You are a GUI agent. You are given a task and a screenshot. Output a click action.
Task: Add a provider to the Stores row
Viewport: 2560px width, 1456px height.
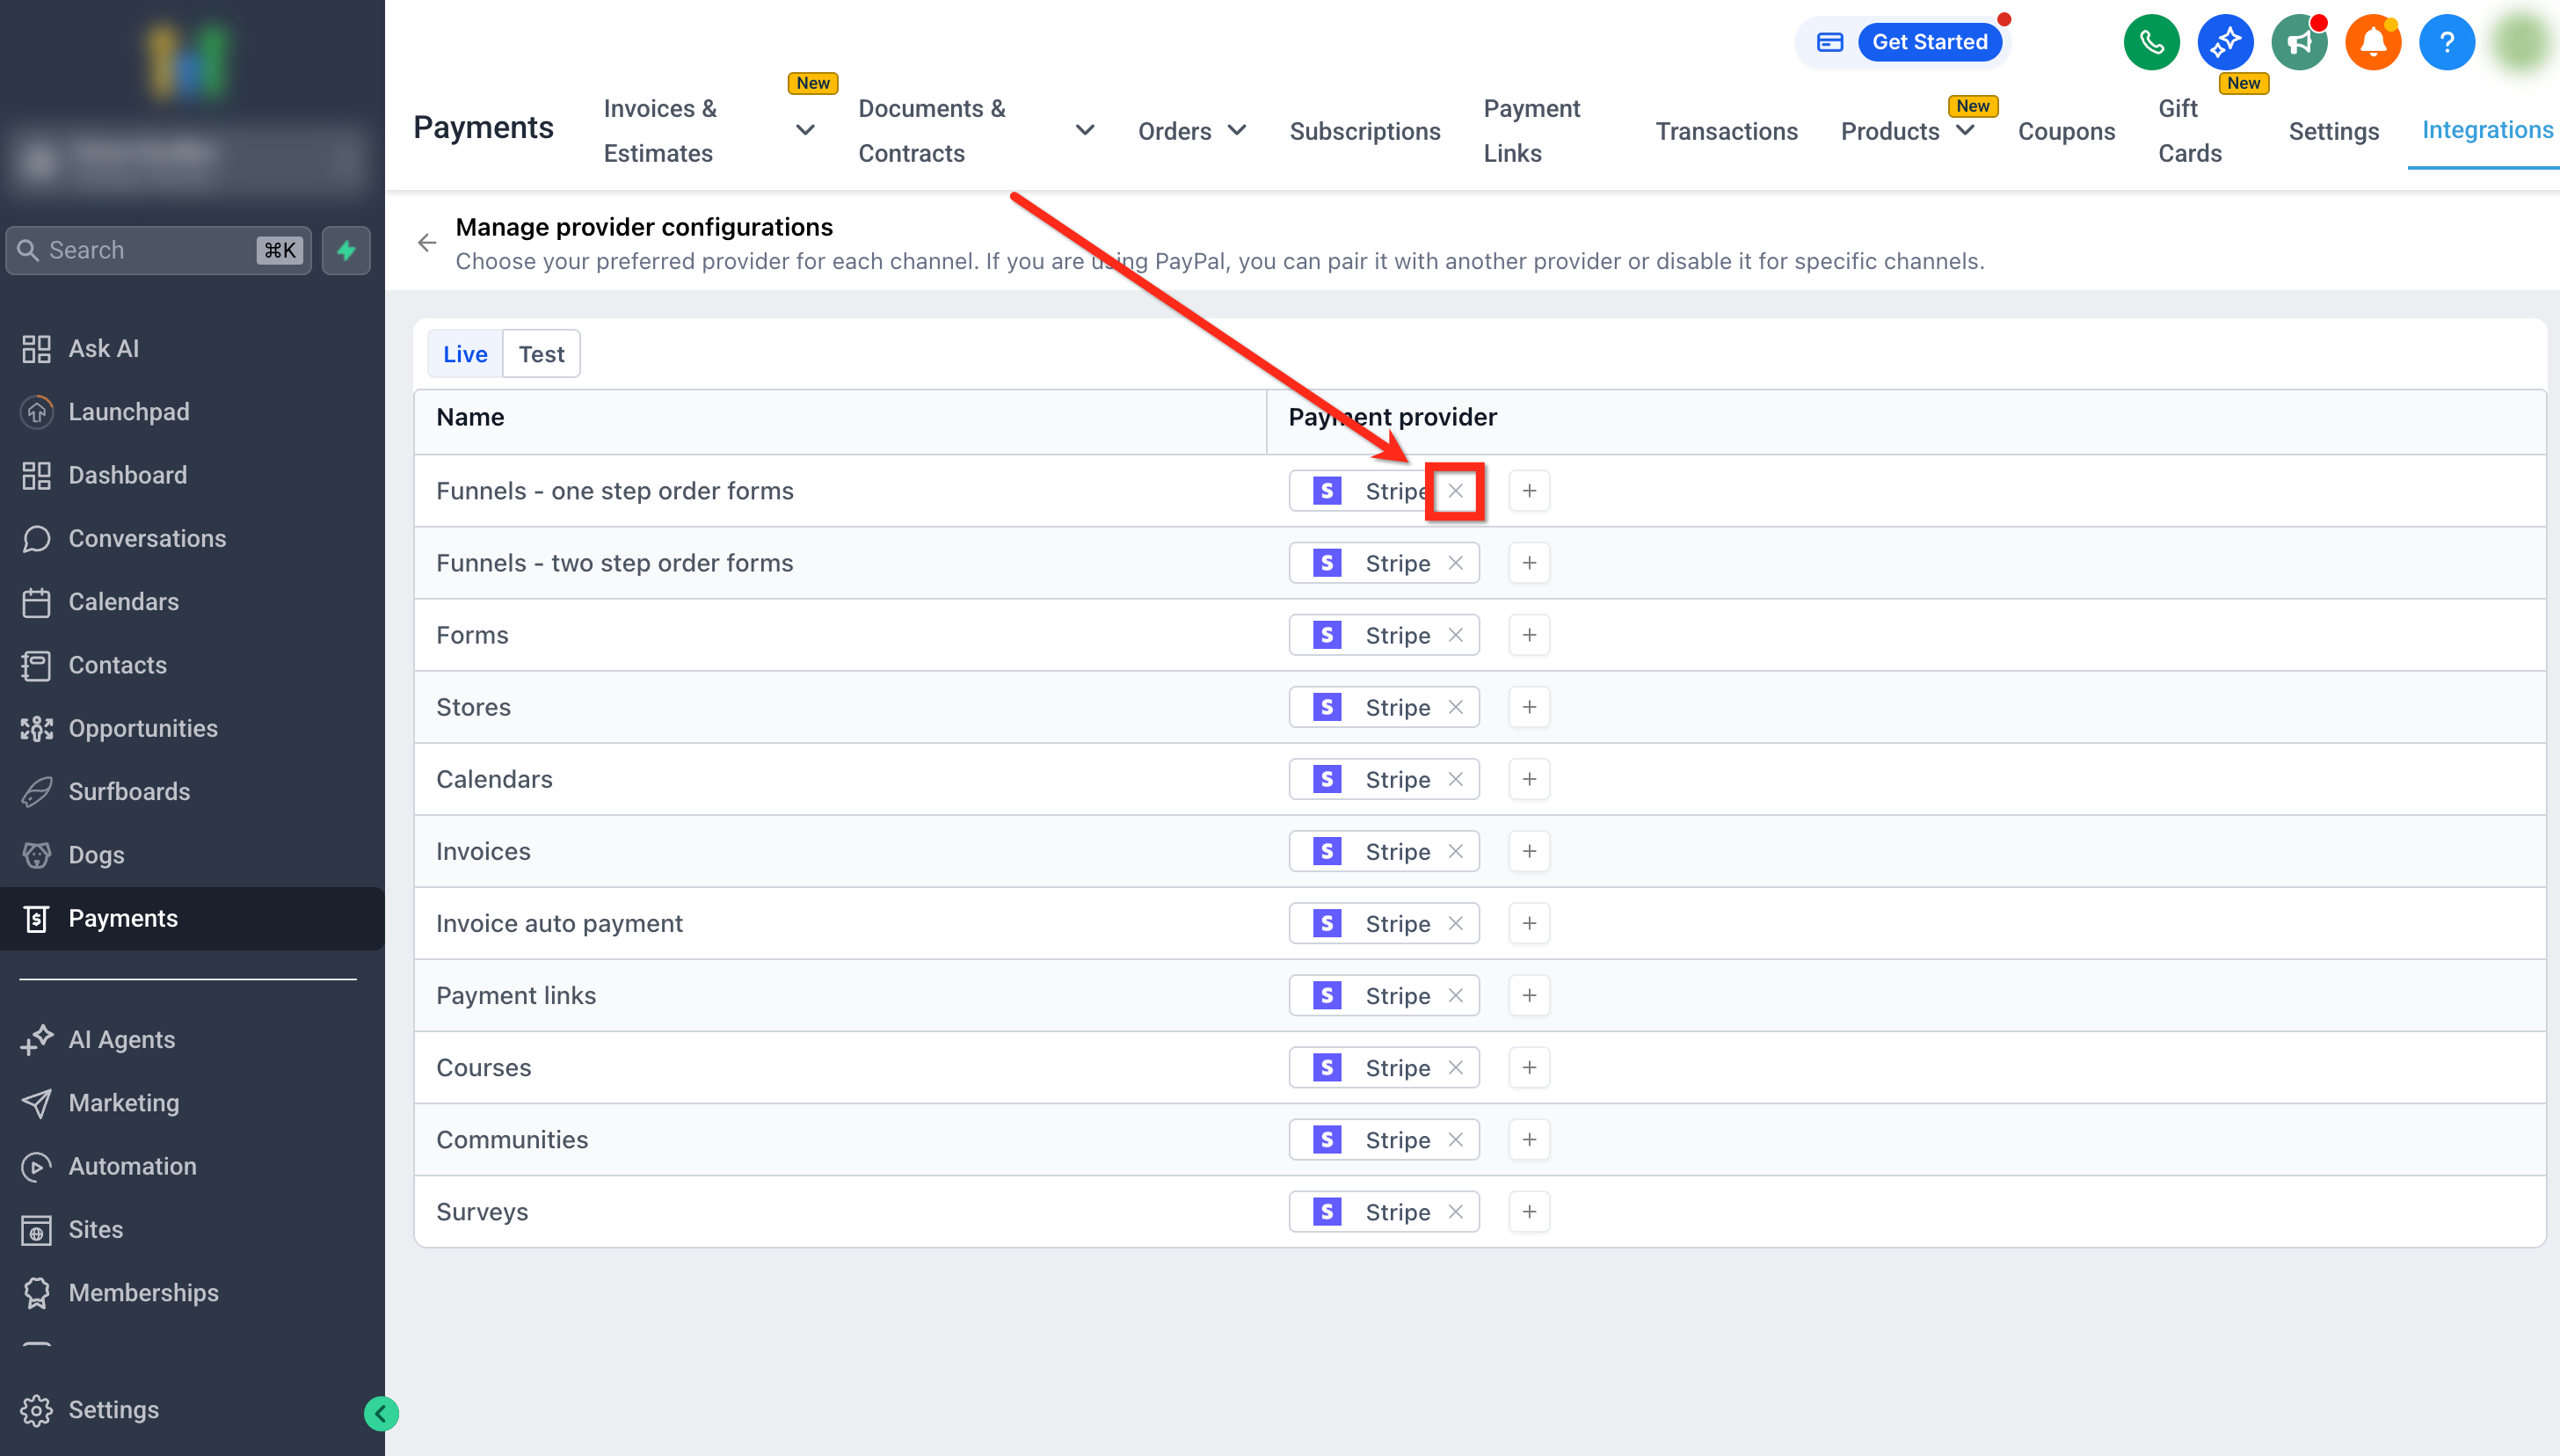point(1529,707)
